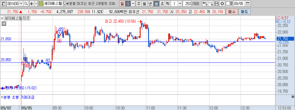
Task: Click the 세아베스틸지주 chart title label
Action: pos(17,18)
